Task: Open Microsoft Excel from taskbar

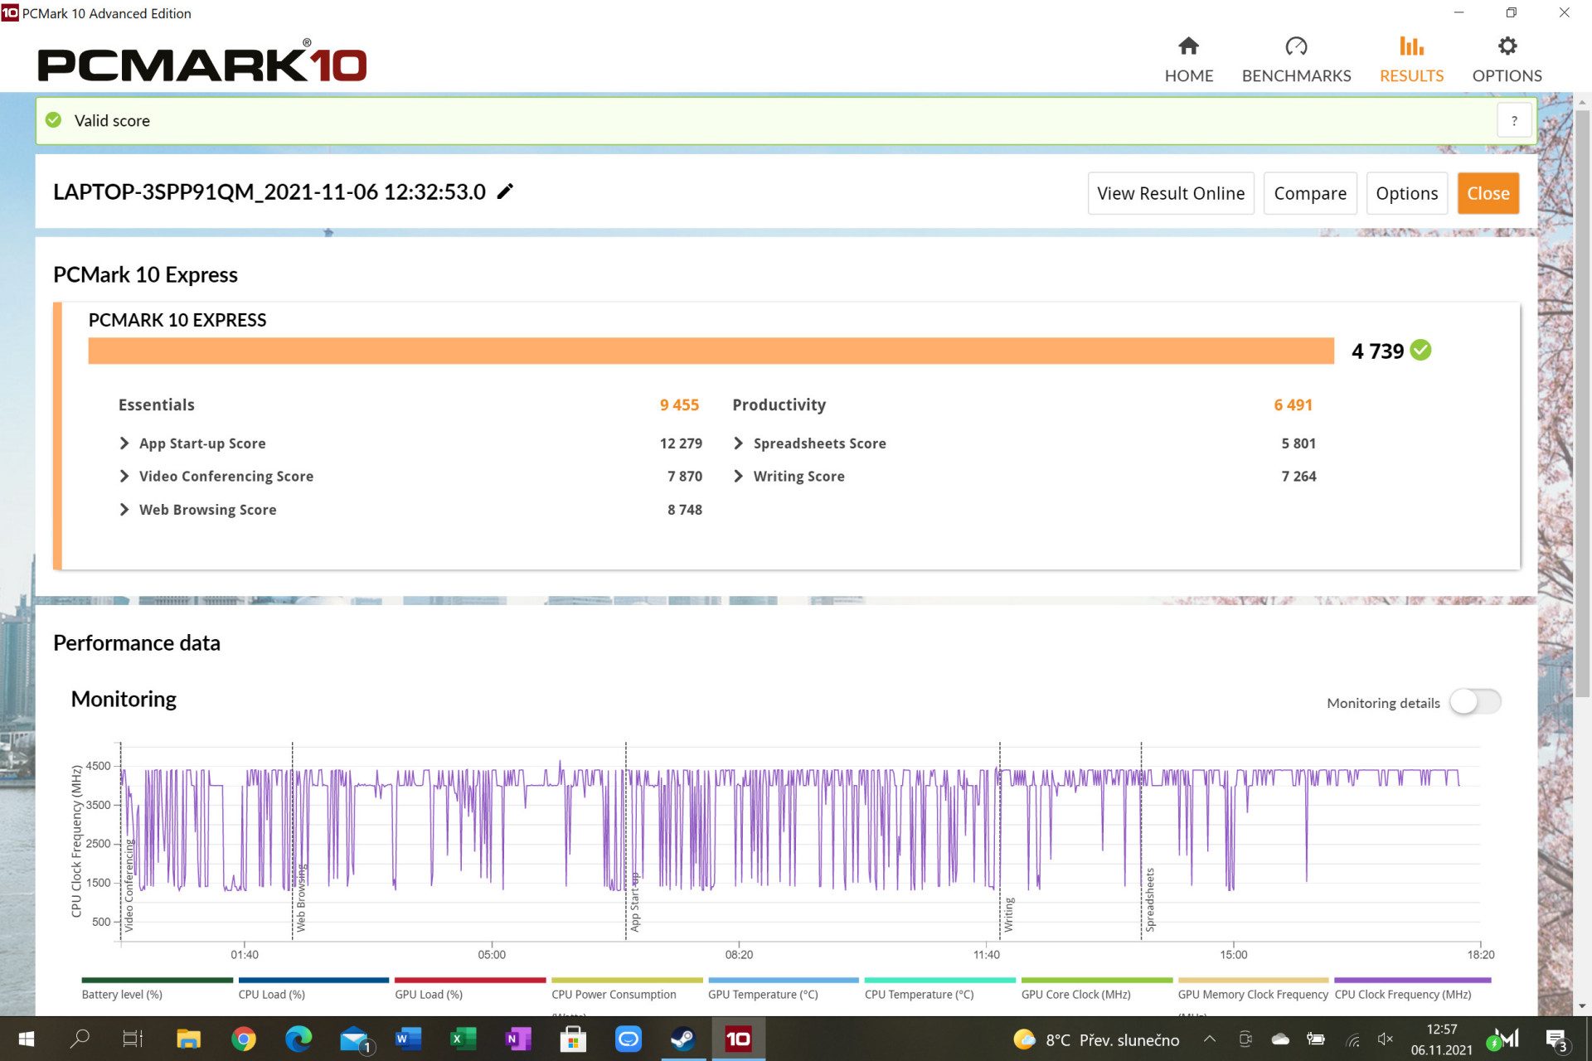Action: 463,1039
